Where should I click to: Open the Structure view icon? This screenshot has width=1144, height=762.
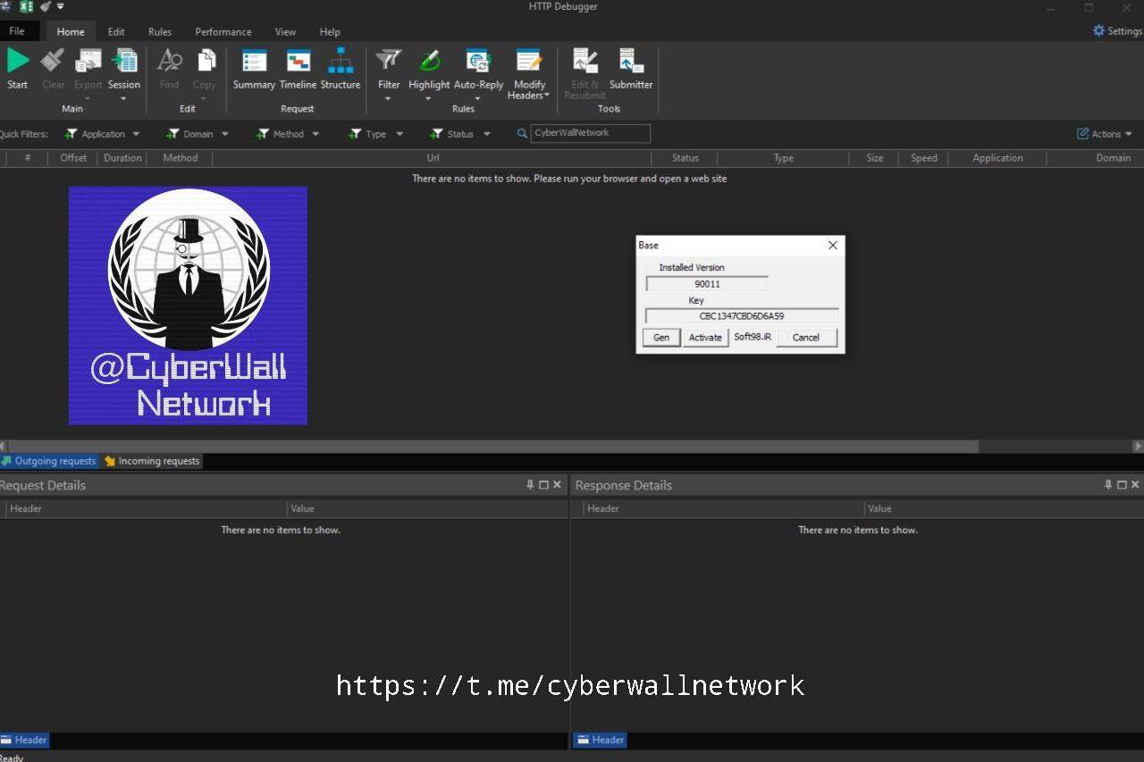[x=340, y=61]
